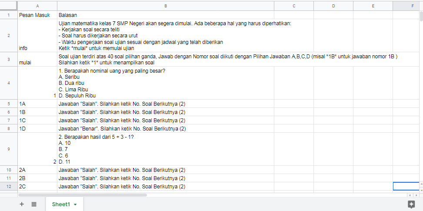Add a new sheet with plus icon

click(x=22, y=204)
